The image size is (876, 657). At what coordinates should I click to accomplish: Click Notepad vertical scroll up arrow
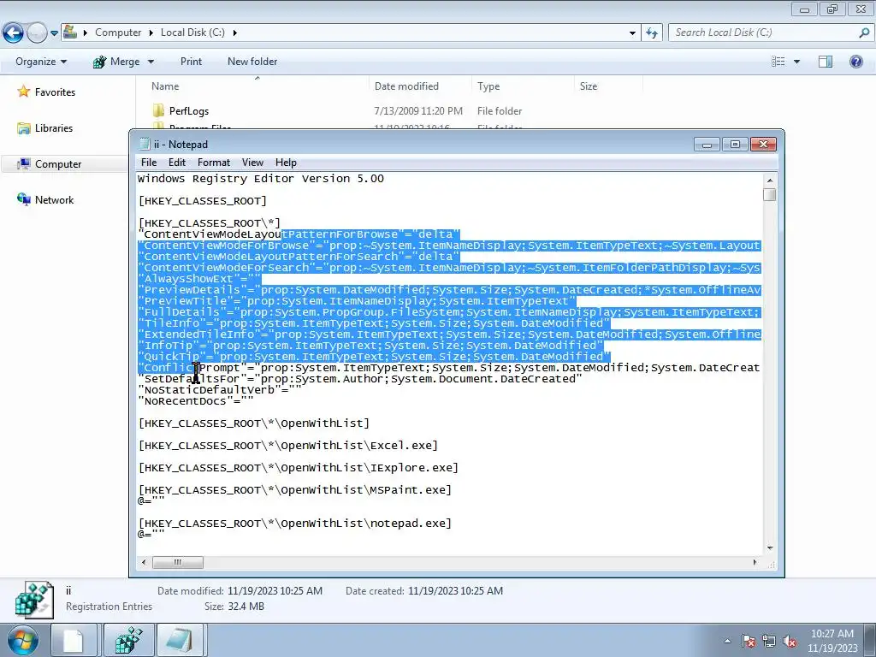tap(770, 181)
